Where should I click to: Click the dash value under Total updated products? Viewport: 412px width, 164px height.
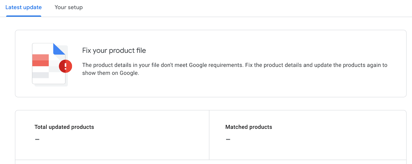tap(37, 139)
